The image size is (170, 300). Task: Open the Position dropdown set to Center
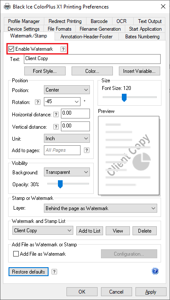[x=67, y=90]
